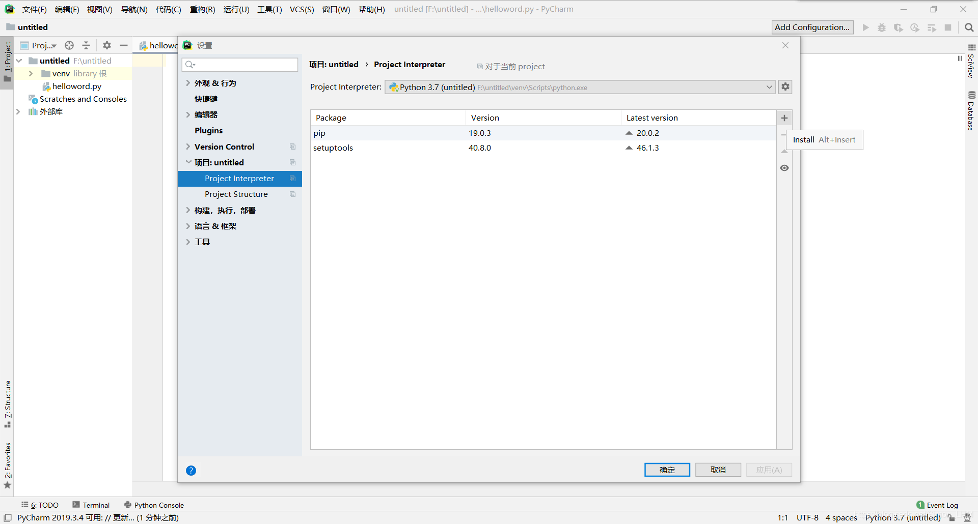Click the settings search input field
The height and width of the screenshot is (524, 978).
(240, 65)
